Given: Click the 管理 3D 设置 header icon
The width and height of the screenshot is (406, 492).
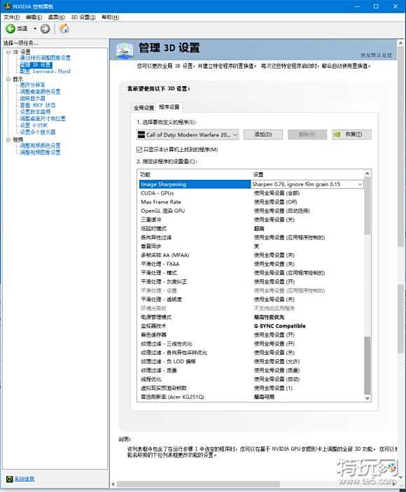Looking at the screenshot, I should (x=124, y=50).
